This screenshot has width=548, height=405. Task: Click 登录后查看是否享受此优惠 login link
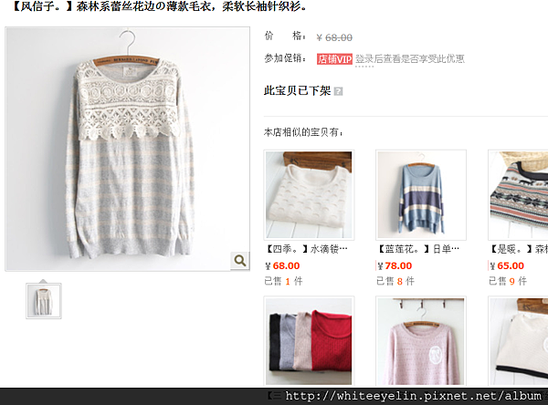click(410, 59)
